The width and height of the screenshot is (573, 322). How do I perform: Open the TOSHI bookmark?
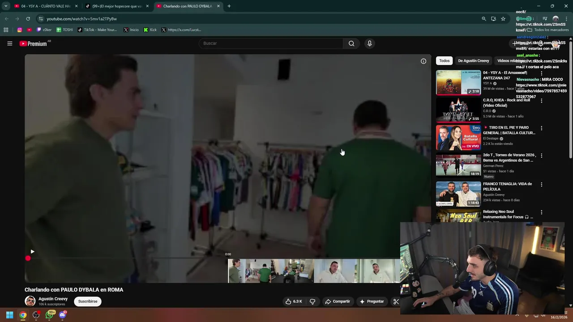click(x=64, y=30)
